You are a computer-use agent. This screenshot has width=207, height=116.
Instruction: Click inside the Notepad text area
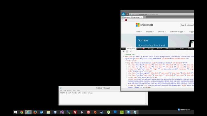102,98
